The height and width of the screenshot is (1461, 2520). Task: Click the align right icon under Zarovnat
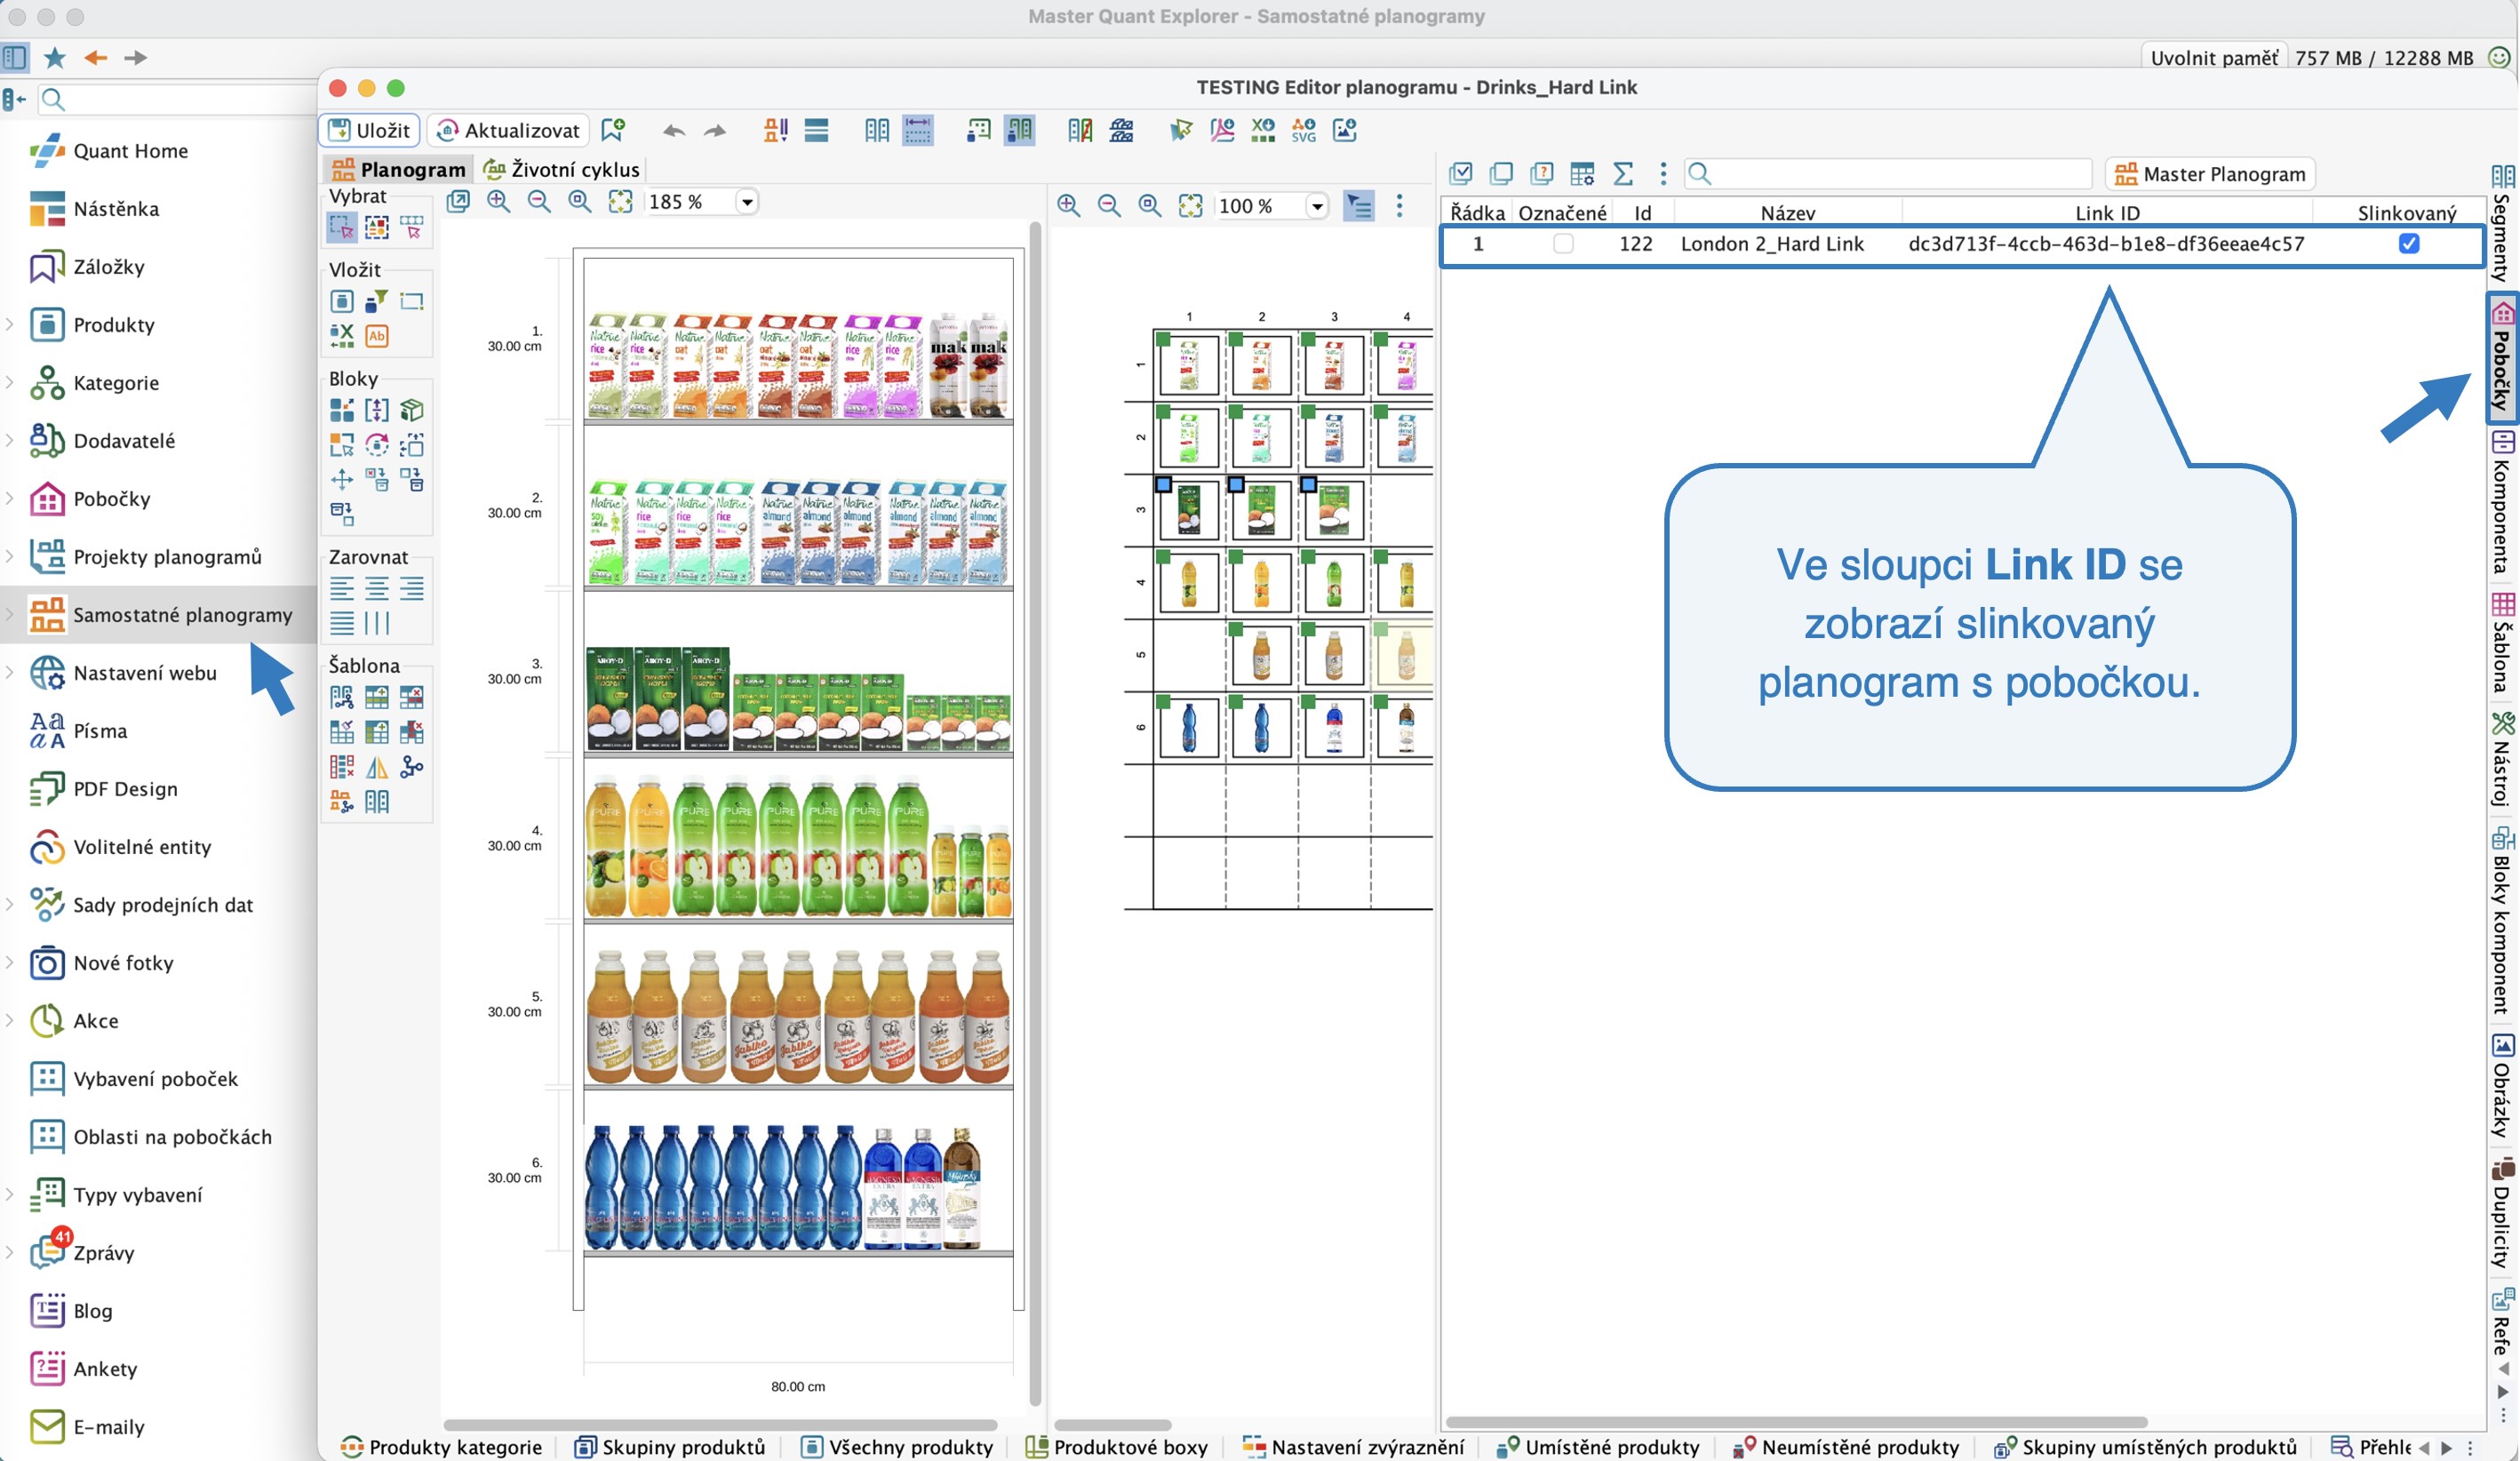click(412, 588)
